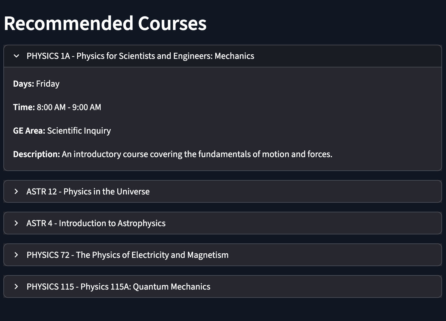Click the bold Time label
Image resolution: width=446 pixels, height=321 pixels.
coord(24,107)
